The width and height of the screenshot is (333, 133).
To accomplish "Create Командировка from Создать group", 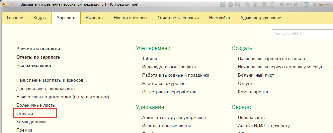I will 253,92.
